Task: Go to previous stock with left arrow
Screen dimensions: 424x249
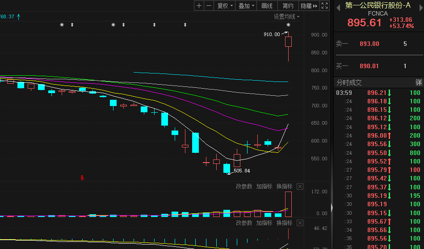Action: point(338,6)
